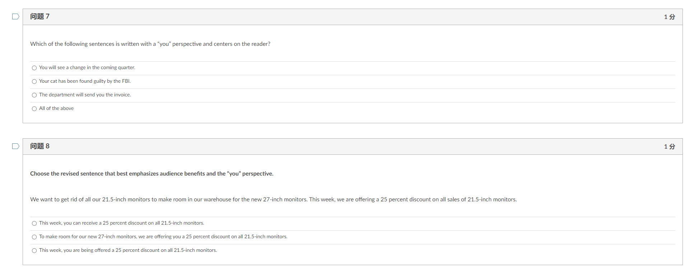Image resolution: width=694 pixels, height=273 pixels.
Task: Flag question 8 with the bookmark icon
Action: click(15, 146)
